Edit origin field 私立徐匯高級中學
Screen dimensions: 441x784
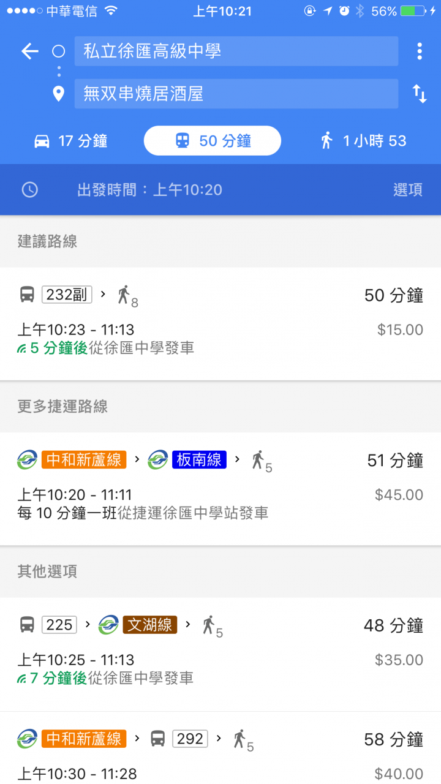(x=236, y=51)
